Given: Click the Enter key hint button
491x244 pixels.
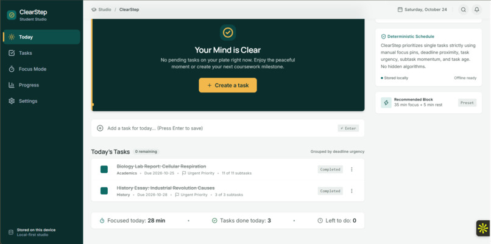Looking at the screenshot, I should 348,128.
